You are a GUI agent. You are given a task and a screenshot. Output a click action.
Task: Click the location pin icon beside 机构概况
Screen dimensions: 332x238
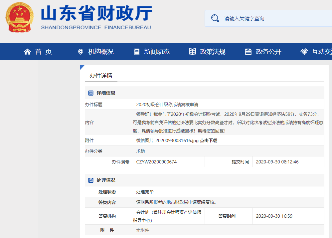click(80, 52)
